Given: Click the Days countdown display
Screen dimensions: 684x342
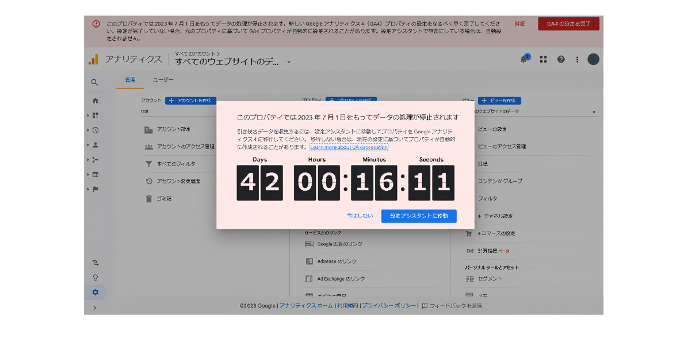Looking at the screenshot, I should click(x=259, y=183).
